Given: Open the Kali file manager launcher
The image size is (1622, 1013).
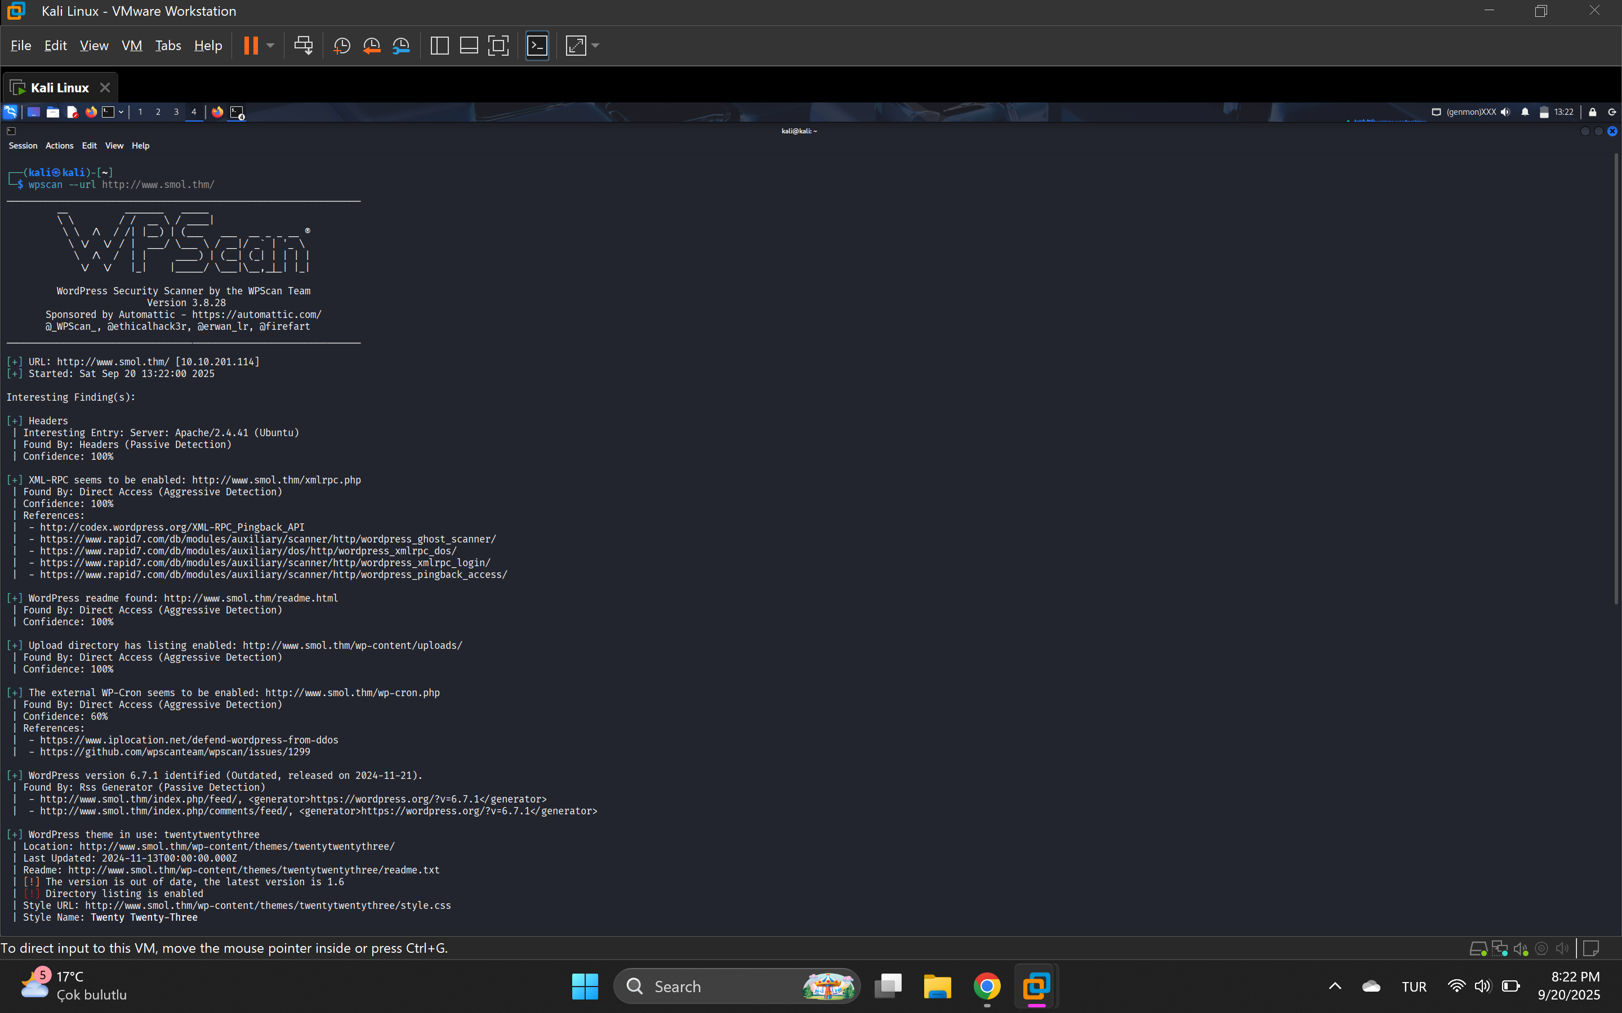Looking at the screenshot, I should point(53,112).
